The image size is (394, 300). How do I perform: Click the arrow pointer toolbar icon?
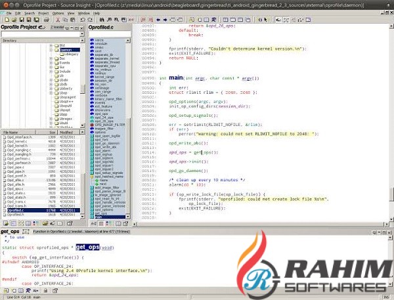pyautogui.click(x=265, y=20)
